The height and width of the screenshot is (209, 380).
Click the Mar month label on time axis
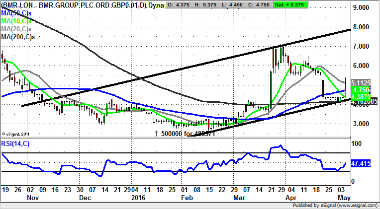(x=236, y=198)
